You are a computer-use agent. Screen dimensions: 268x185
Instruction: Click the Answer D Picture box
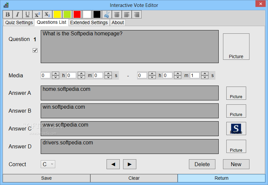click(x=236, y=146)
